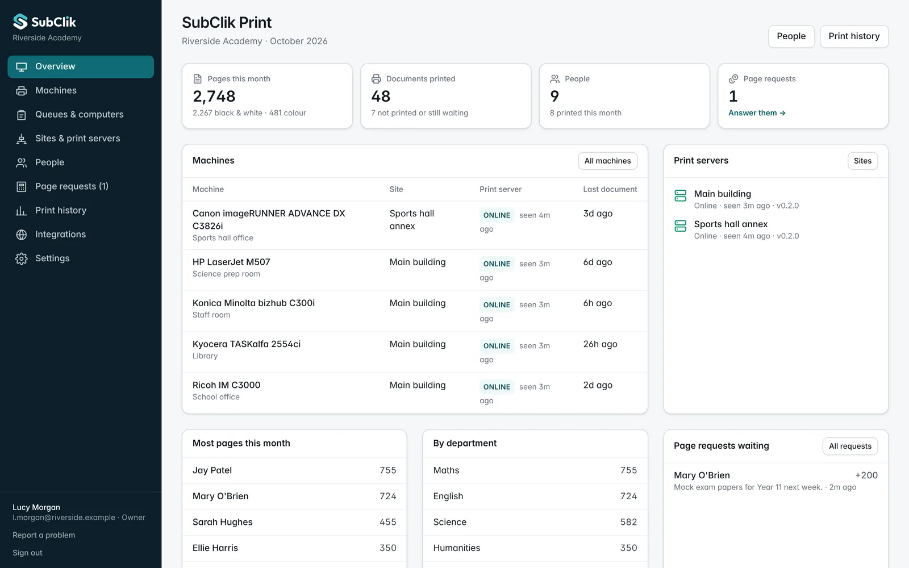The height and width of the screenshot is (568, 909).
Task: Click Sports hall annex print server name
Action: tap(731, 224)
